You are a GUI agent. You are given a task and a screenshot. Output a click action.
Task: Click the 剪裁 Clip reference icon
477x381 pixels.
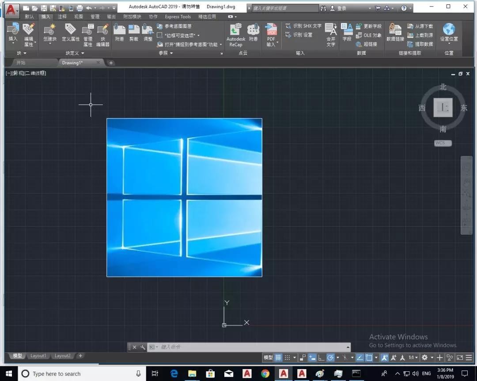[x=133, y=33]
